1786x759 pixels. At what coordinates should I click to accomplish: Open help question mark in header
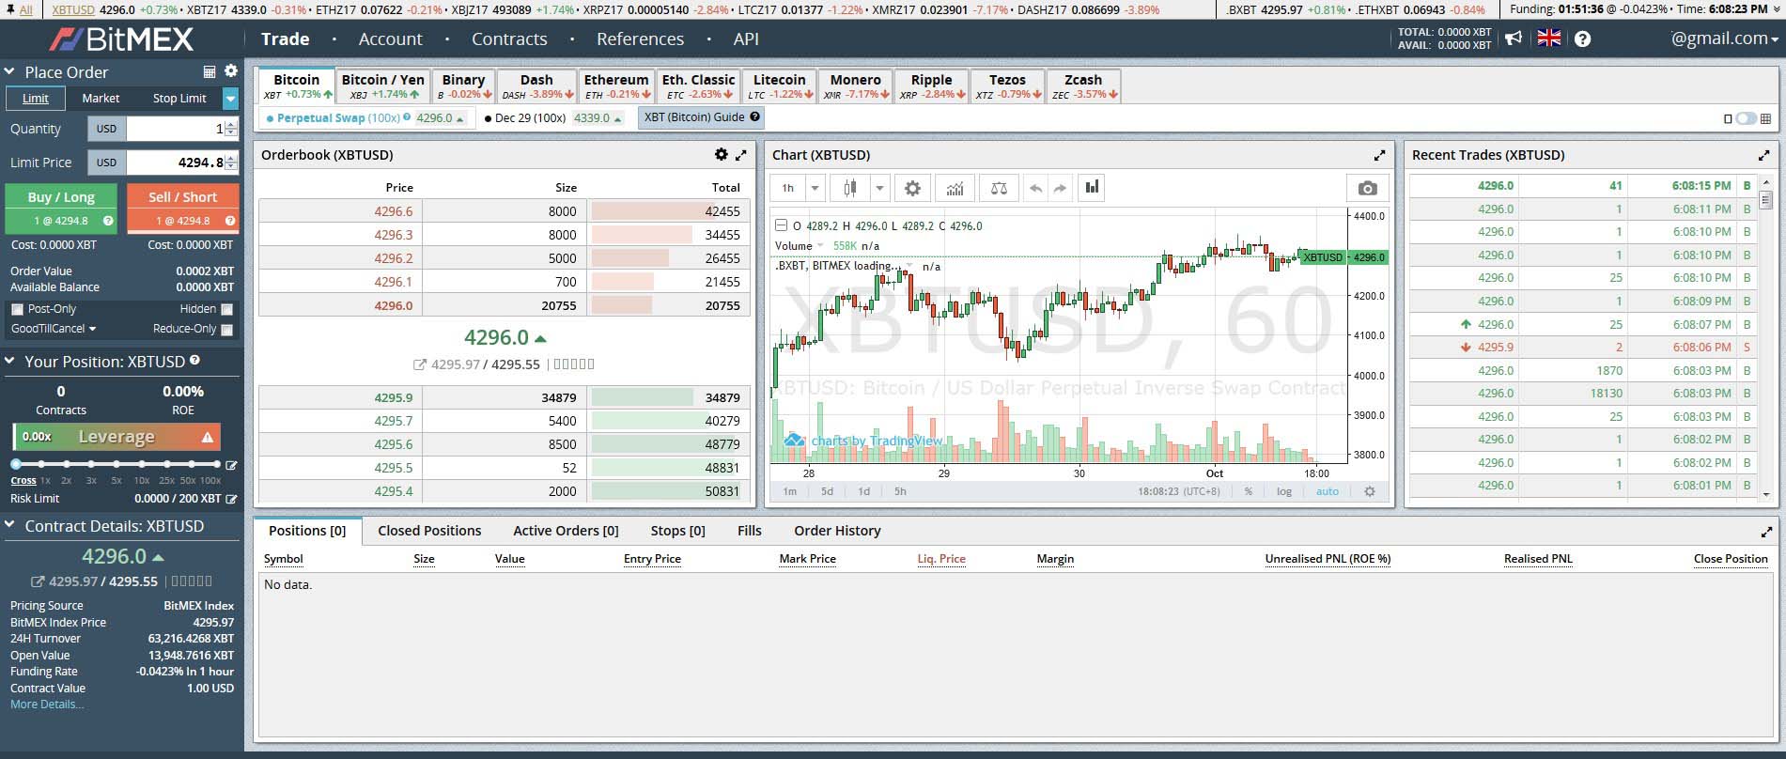(1582, 39)
